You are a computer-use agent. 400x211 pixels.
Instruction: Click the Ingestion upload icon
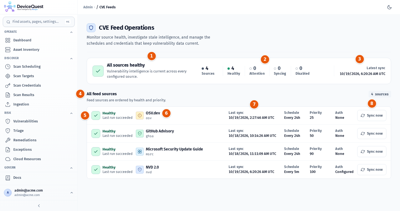(8, 104)
